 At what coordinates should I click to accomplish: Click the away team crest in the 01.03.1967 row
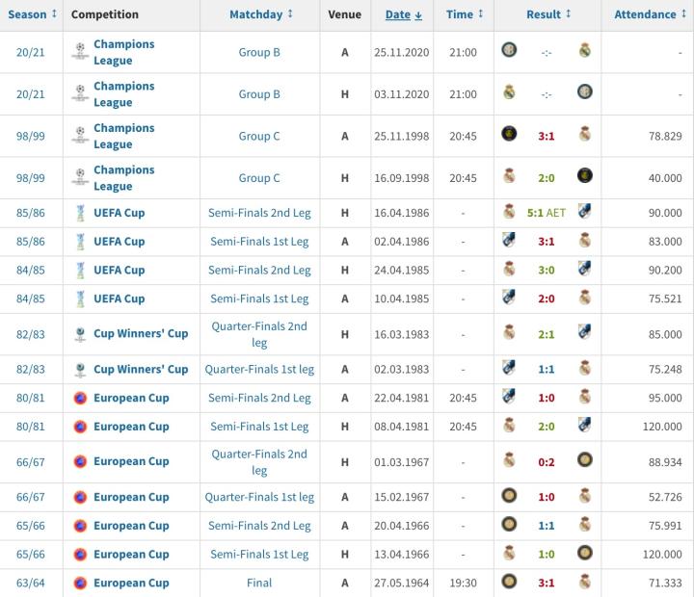pos(584,460)
